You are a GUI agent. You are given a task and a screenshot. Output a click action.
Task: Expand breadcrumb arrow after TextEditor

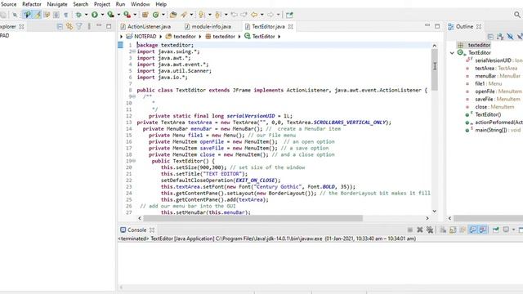point(279,36)
